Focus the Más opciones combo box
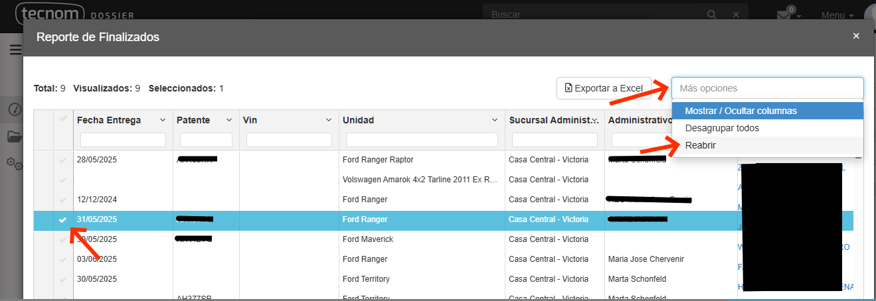 767,88
